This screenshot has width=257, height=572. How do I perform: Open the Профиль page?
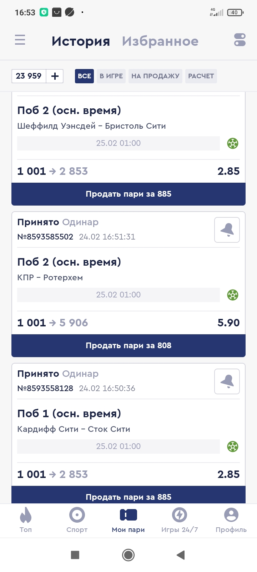(x=231, y=520)
